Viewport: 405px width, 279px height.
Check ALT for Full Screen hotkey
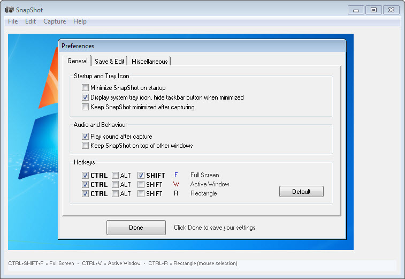coord(115,175)
